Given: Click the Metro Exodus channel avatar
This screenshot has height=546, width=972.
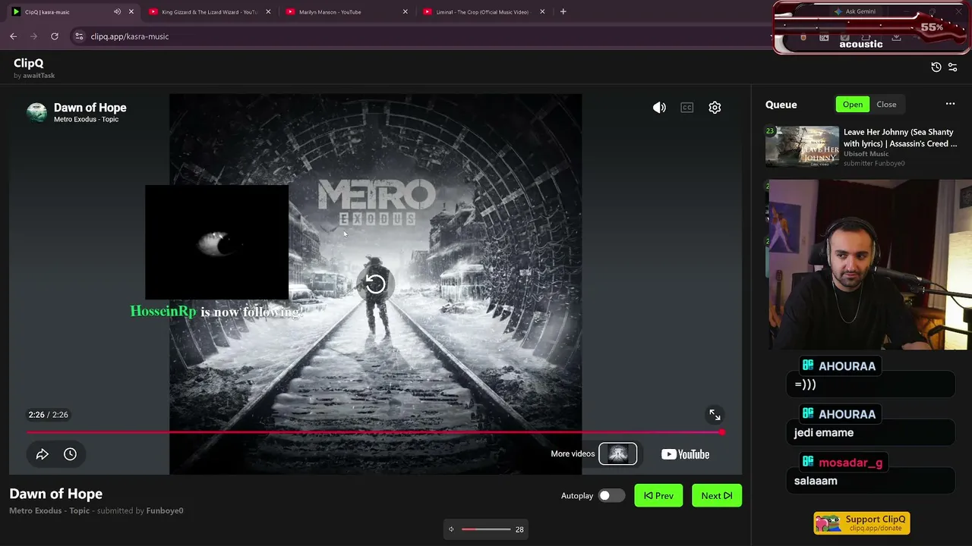Looking at the screenshot, I should click(x=36, y=112).
